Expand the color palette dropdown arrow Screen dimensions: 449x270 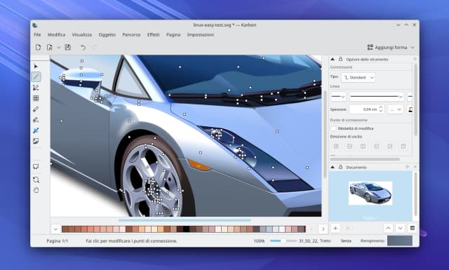(55, 229)
